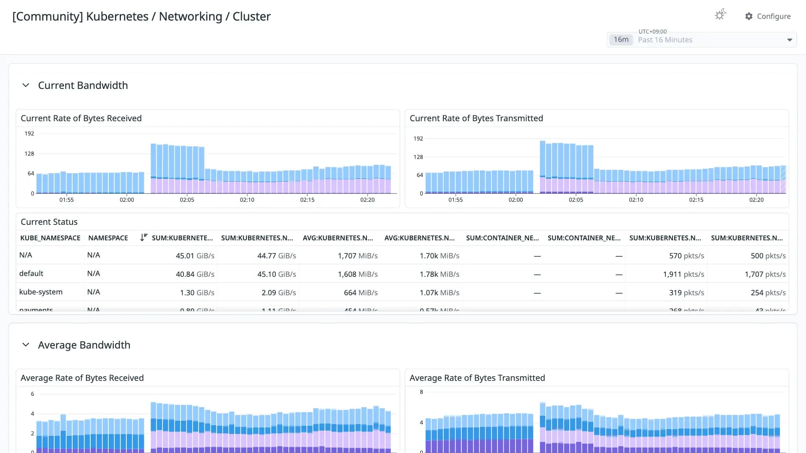The image size is (806, 453).
Task: Open the Average Rate of Bytes Transmitted title
Action: (477, 378)
